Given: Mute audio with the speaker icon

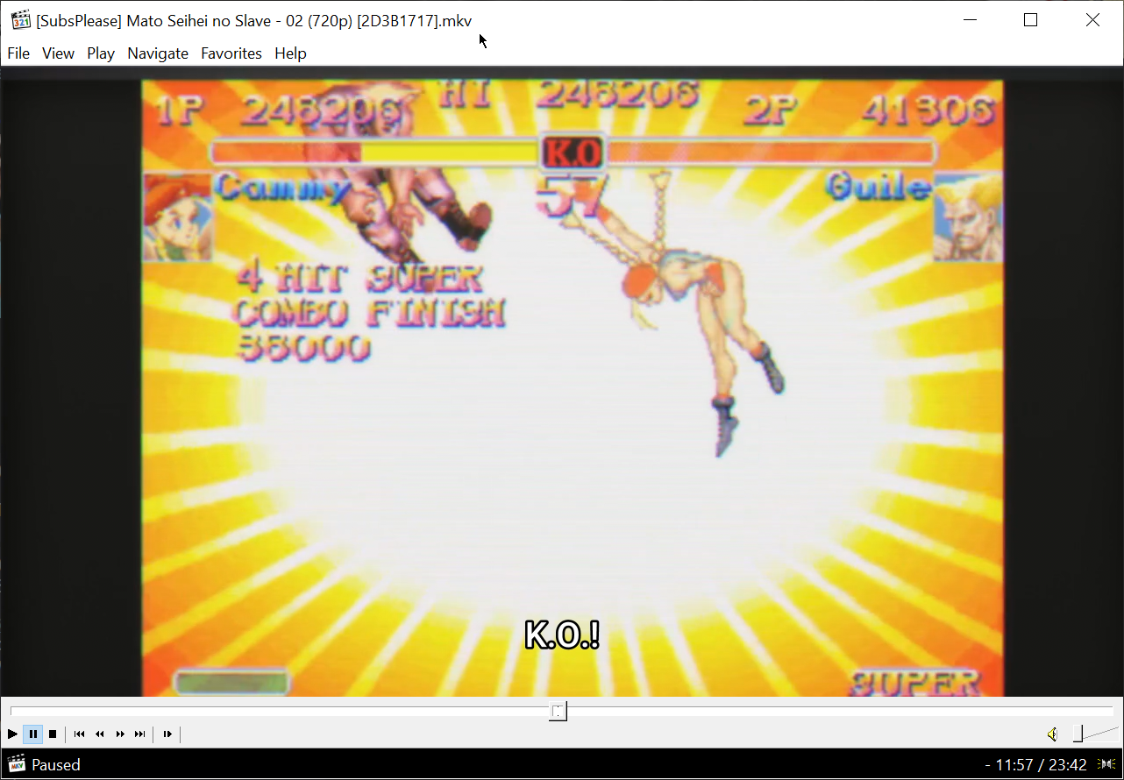Looking at the screenshot, I should [1052, 734].
